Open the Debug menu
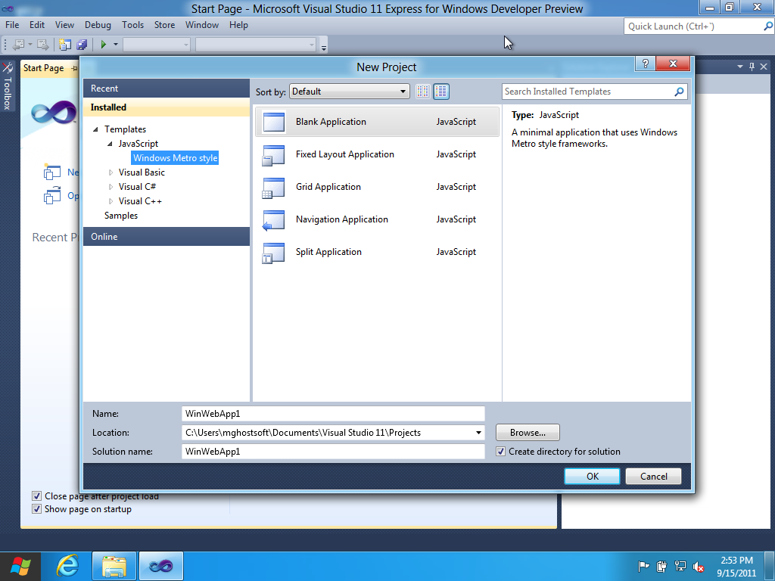The height and width of the screenshot is (581, 775). (98, 25)
